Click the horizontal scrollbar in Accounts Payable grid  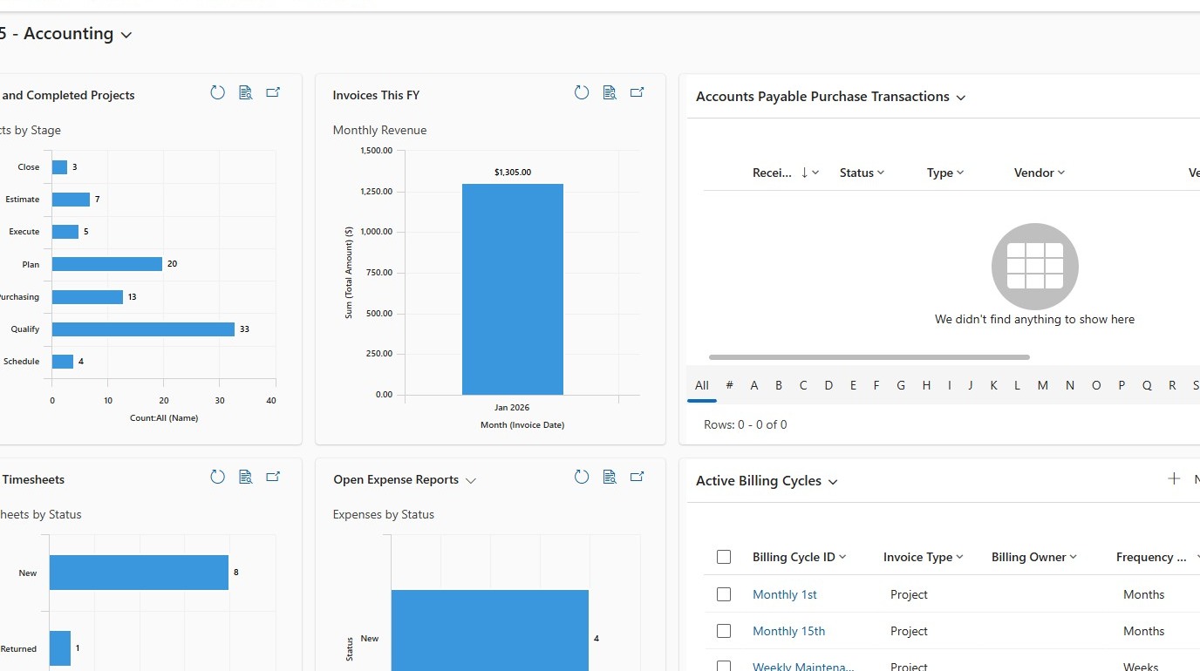click(x=869, y=357)
